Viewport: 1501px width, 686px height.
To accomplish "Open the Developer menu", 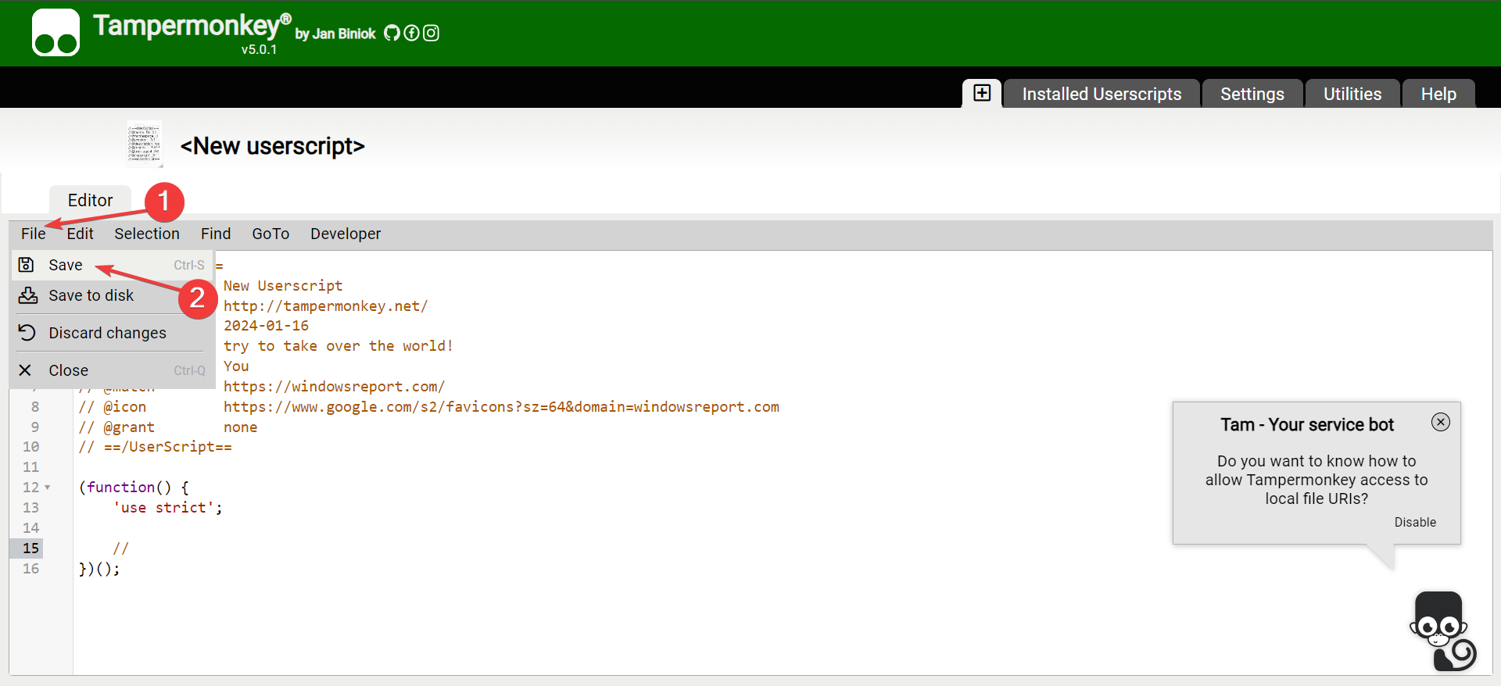I will pos(346,234).
